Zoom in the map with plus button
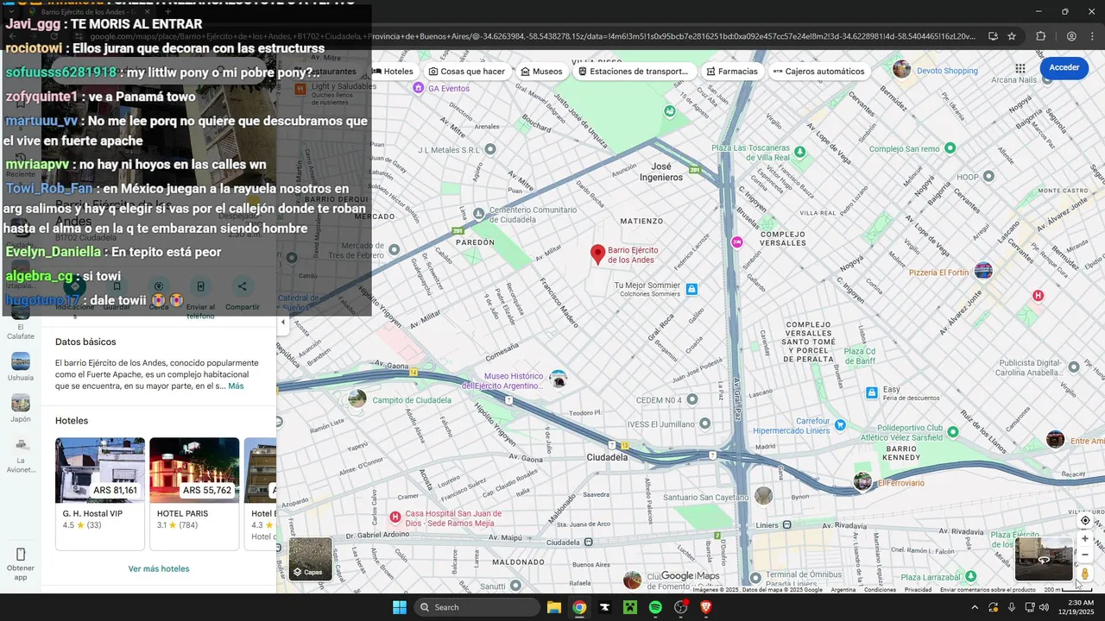 1085,539
